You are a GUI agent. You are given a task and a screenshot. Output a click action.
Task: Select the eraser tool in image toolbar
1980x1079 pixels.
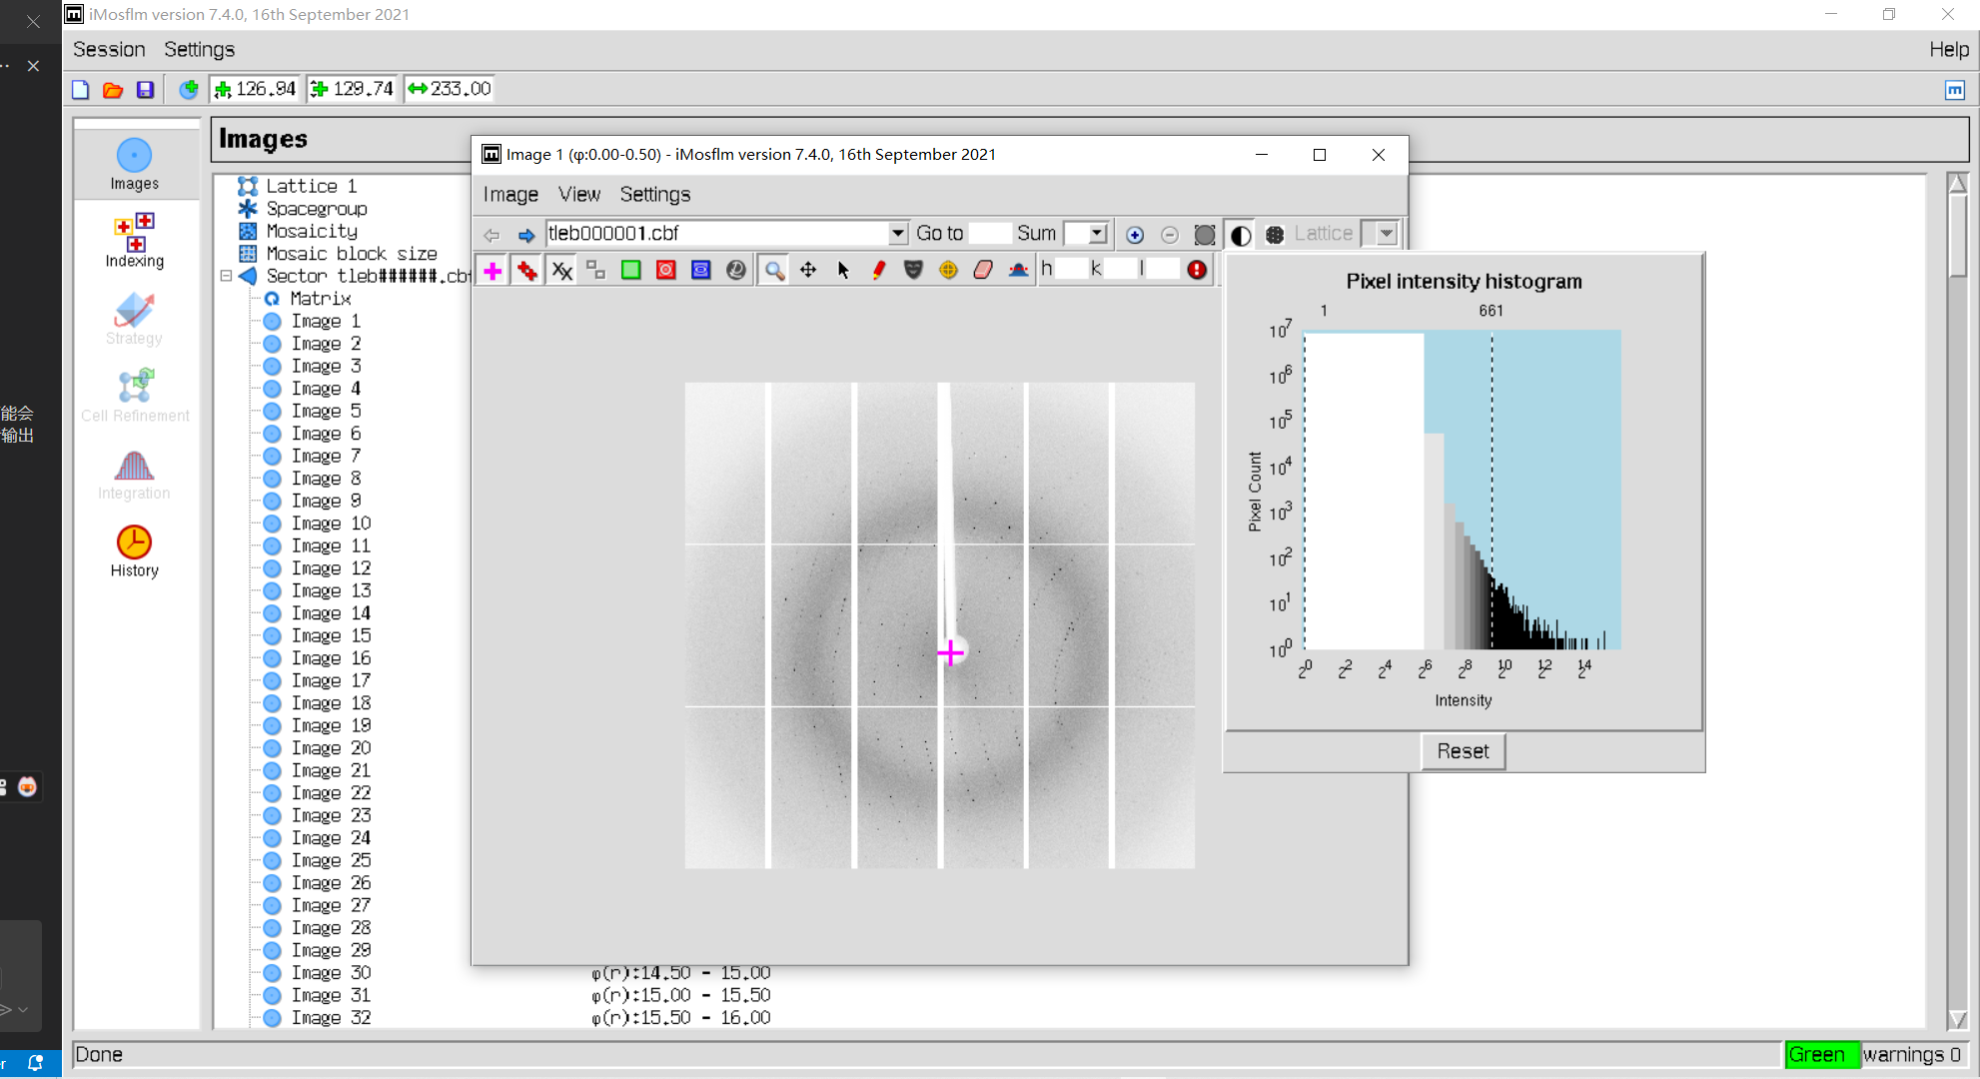point(983,270)
